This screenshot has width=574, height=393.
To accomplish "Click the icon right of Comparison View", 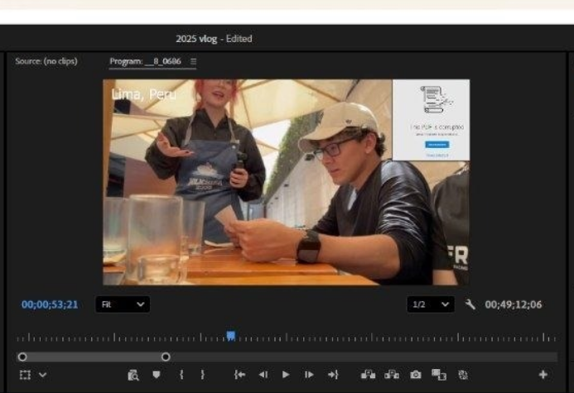I will (463, 375).
